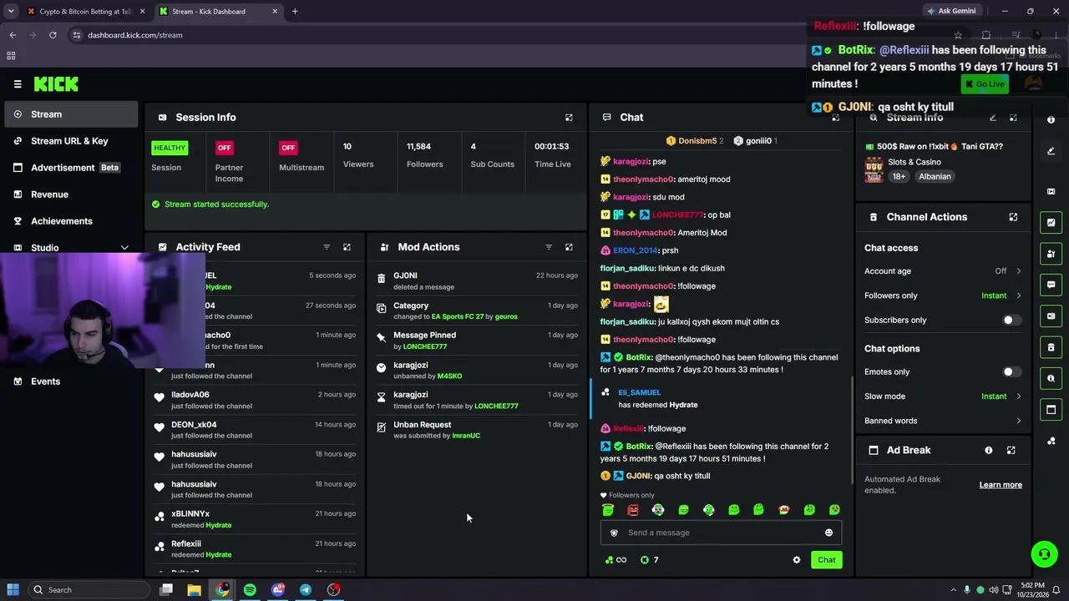Open the Advertisement Beta page
The image size is (1069, 601).
(x=71, y=168)
